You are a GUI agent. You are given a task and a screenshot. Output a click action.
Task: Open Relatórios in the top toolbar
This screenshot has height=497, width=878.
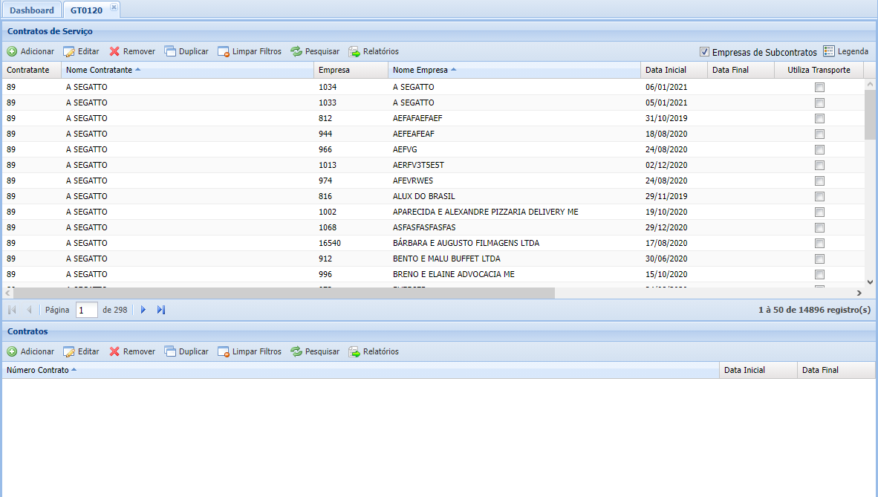[374, 51]
